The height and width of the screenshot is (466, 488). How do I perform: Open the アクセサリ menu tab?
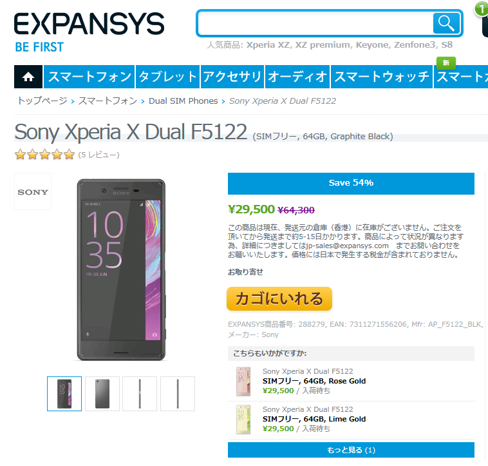click(x=232, y=77)
